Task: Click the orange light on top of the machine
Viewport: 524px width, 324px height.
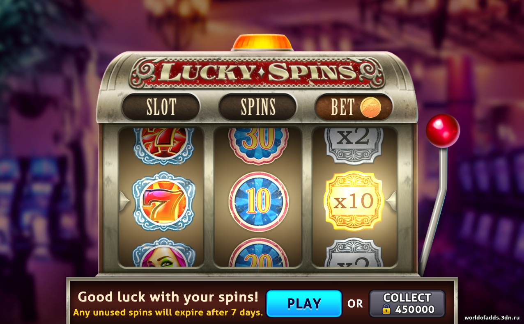Action: [262, 43]
